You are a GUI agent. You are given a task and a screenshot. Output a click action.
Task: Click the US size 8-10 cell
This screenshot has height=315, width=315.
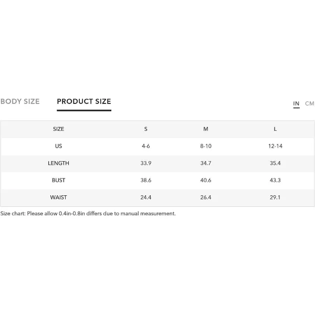[x=206, y=146]
